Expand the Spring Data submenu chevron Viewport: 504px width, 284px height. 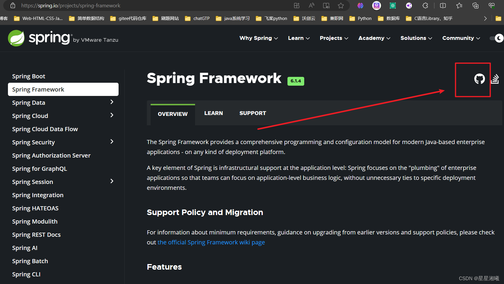(112, 102)
